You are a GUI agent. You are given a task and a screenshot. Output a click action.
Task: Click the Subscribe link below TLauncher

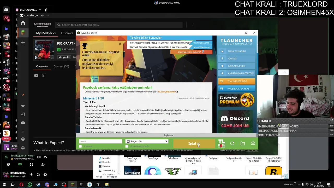coord(252,150)
